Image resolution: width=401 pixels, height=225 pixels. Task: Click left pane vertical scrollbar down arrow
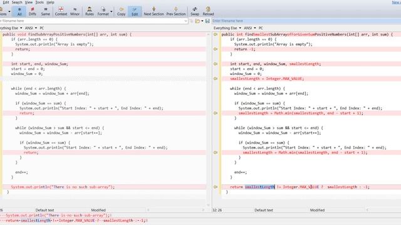click(x=208, y=205)
